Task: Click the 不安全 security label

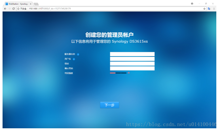Action: 23,9
